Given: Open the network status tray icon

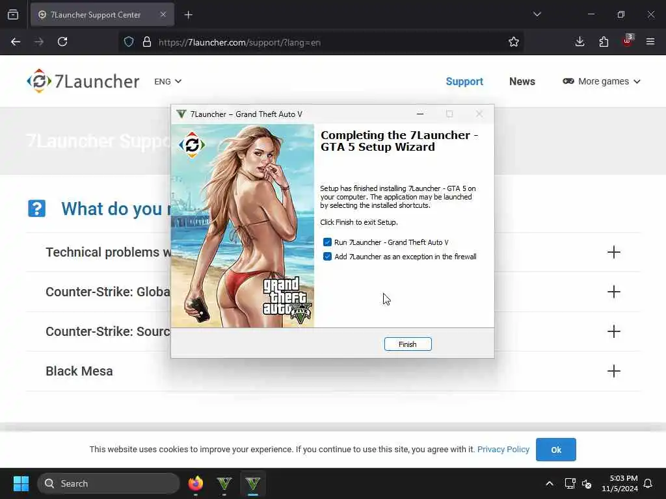Looking at the screenshot, I should [x=570, y=483].
